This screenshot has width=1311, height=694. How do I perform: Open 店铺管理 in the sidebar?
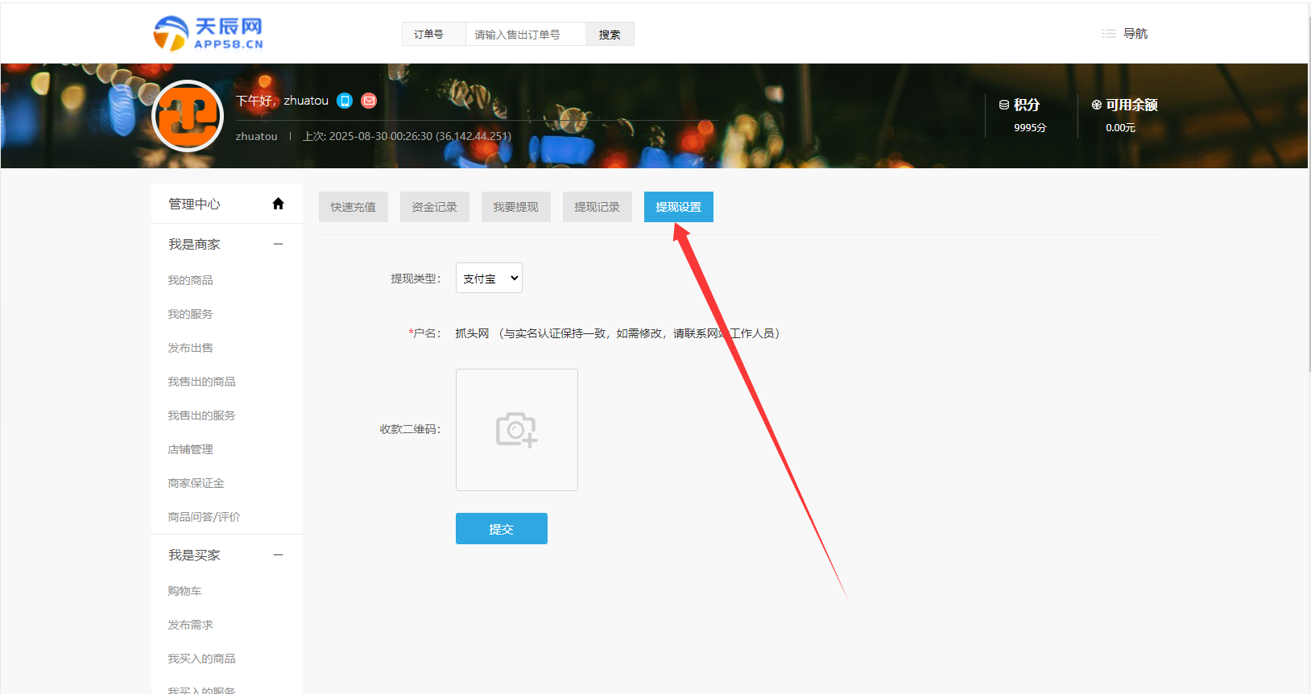[190, 449]
